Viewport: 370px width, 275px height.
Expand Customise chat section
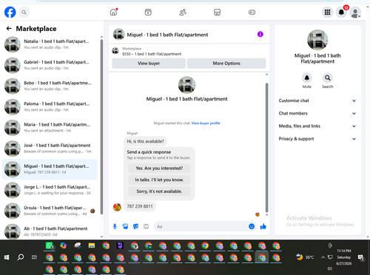click(x=317, y=101)
